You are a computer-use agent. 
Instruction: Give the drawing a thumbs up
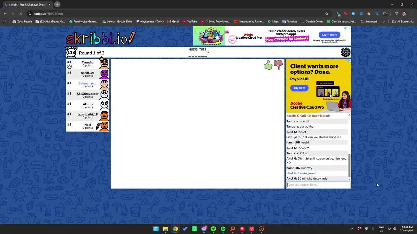click(x=268, y=65)
